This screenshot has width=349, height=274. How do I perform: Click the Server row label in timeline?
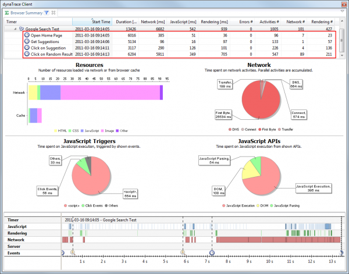point(14,247)
